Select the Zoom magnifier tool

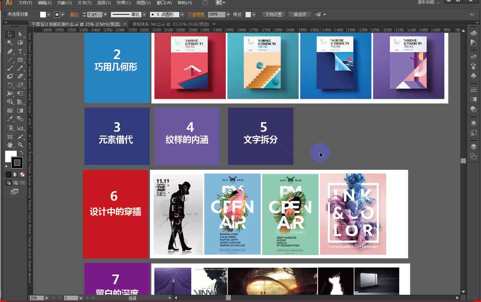pyautogui.click(x=20, y=145)
